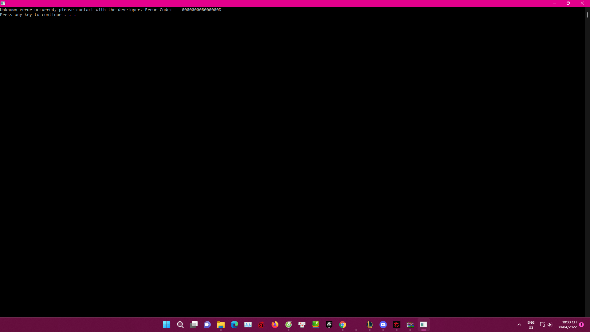Open League of Legends client icon
The image size is (590, 332).
pos(370,325)
